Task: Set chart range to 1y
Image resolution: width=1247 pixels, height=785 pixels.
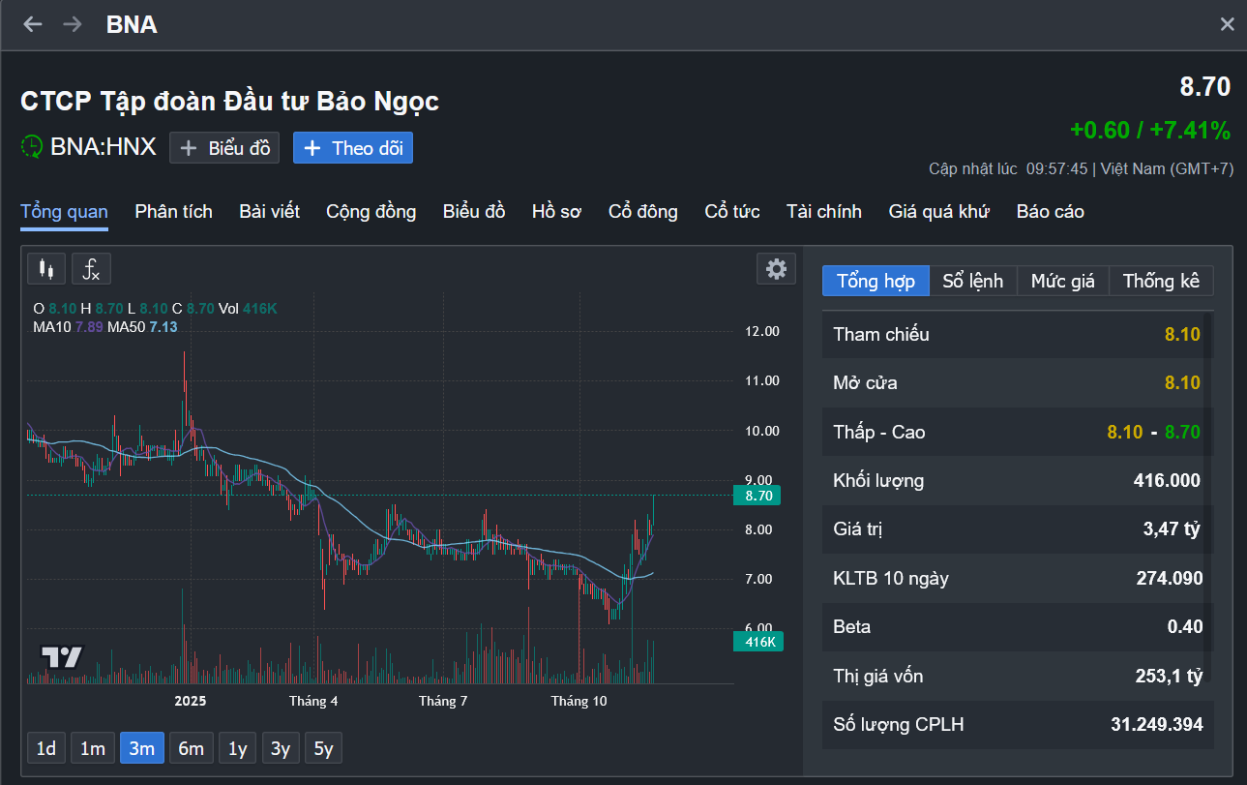Action: pyautogui.click(x=238, y=748)
